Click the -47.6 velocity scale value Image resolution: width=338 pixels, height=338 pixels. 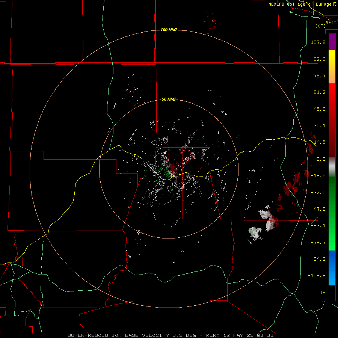[x=318, y=209]
